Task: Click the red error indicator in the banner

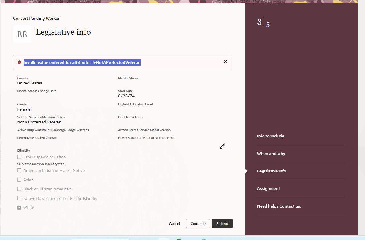Action: [19, 62]
